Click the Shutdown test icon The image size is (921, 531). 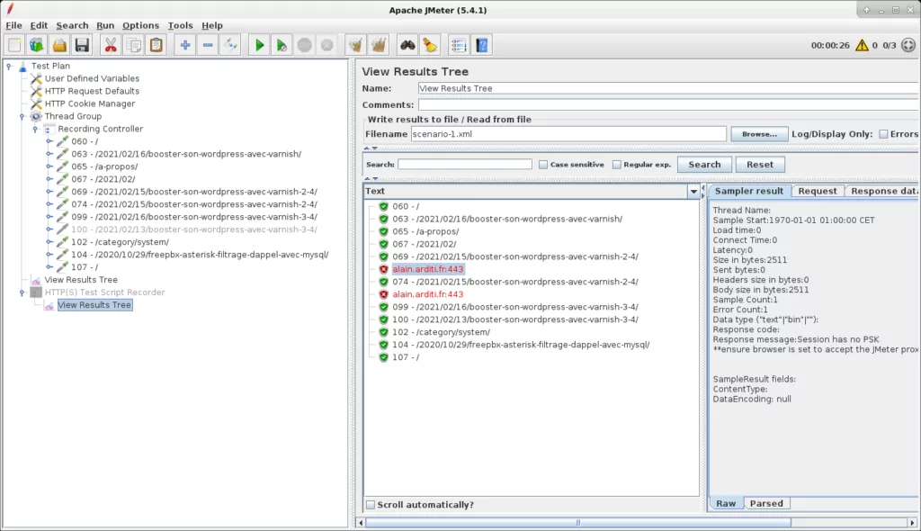coord(327,45)
